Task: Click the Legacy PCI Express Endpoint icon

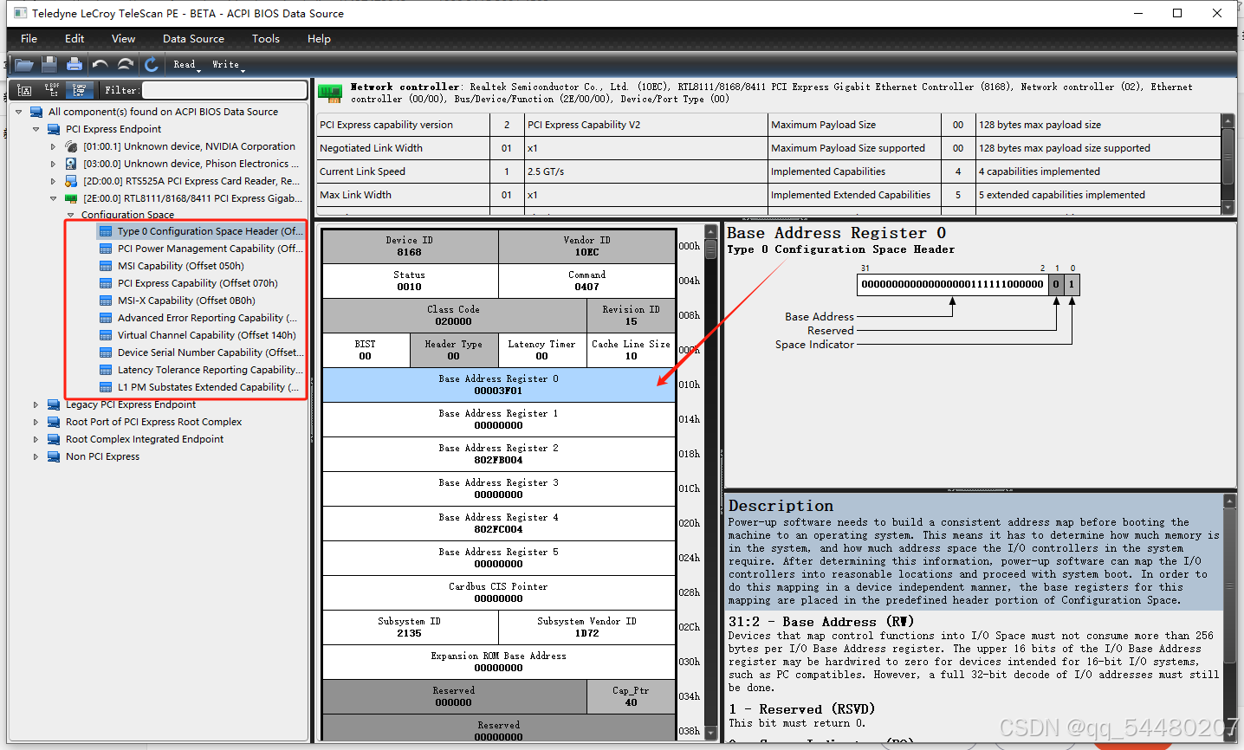Action: point(54,404)
